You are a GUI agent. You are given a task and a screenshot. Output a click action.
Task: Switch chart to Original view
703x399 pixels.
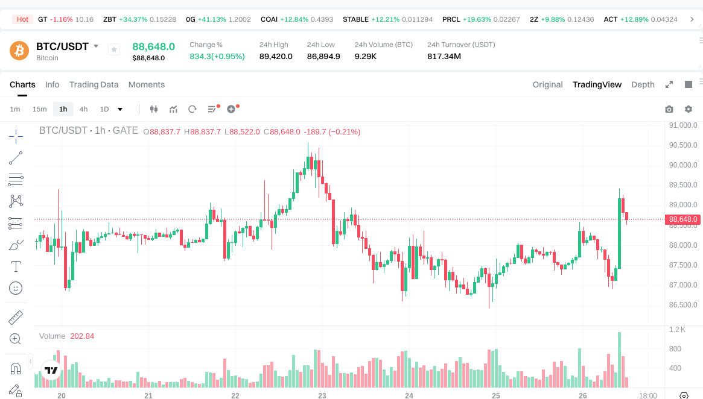[x=547, y=84]
